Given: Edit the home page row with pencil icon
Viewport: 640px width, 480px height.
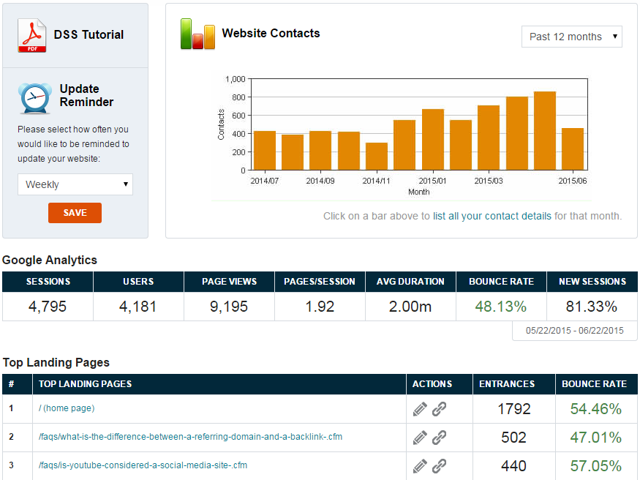Looking at the screenshot, I should [x=420, y=409].
